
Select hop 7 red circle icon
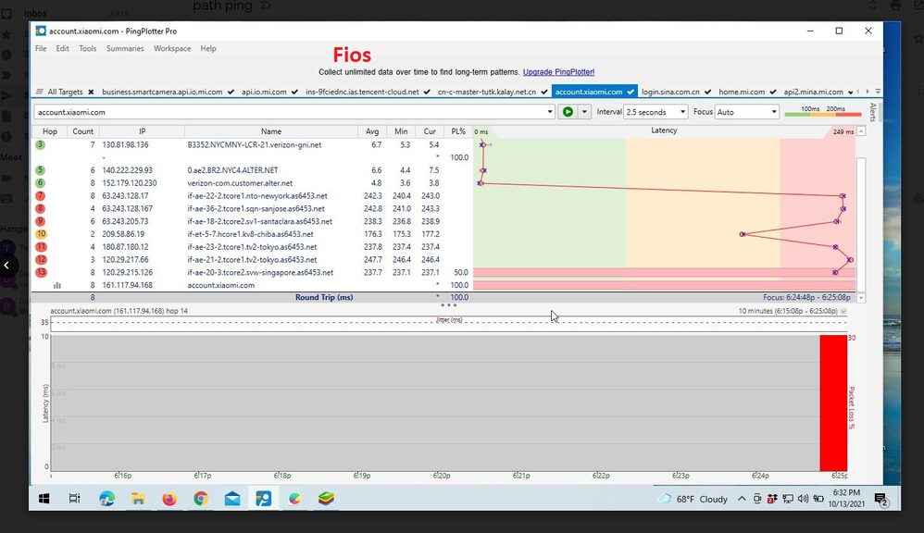[40, 195]
